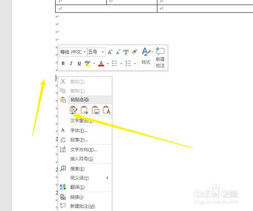
Task: Open the font size dropdown 五号
Action: point(96,52)
